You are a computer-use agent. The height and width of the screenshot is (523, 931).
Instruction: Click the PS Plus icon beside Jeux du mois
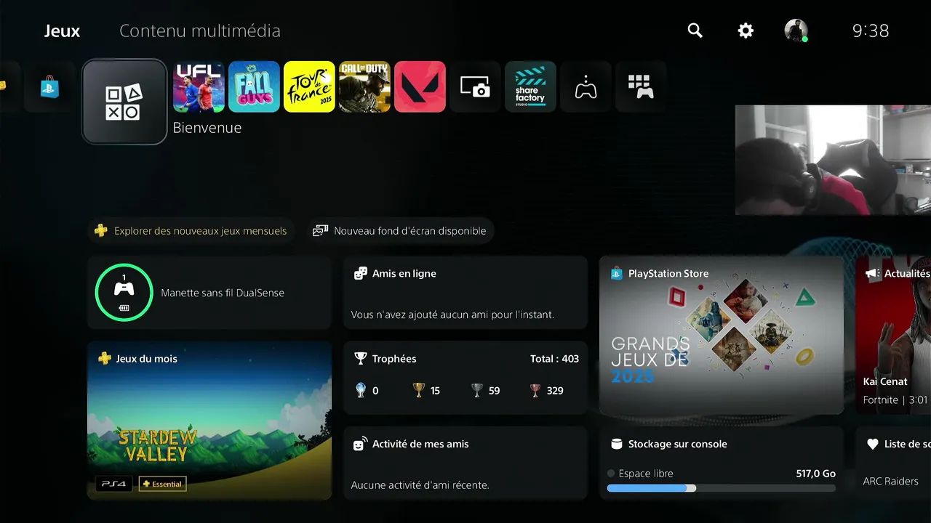(104, 358)
